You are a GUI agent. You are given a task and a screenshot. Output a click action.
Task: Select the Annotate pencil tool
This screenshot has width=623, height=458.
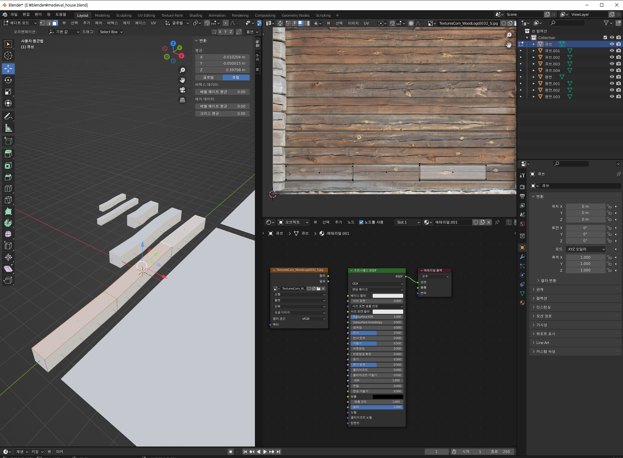point(8,116)
